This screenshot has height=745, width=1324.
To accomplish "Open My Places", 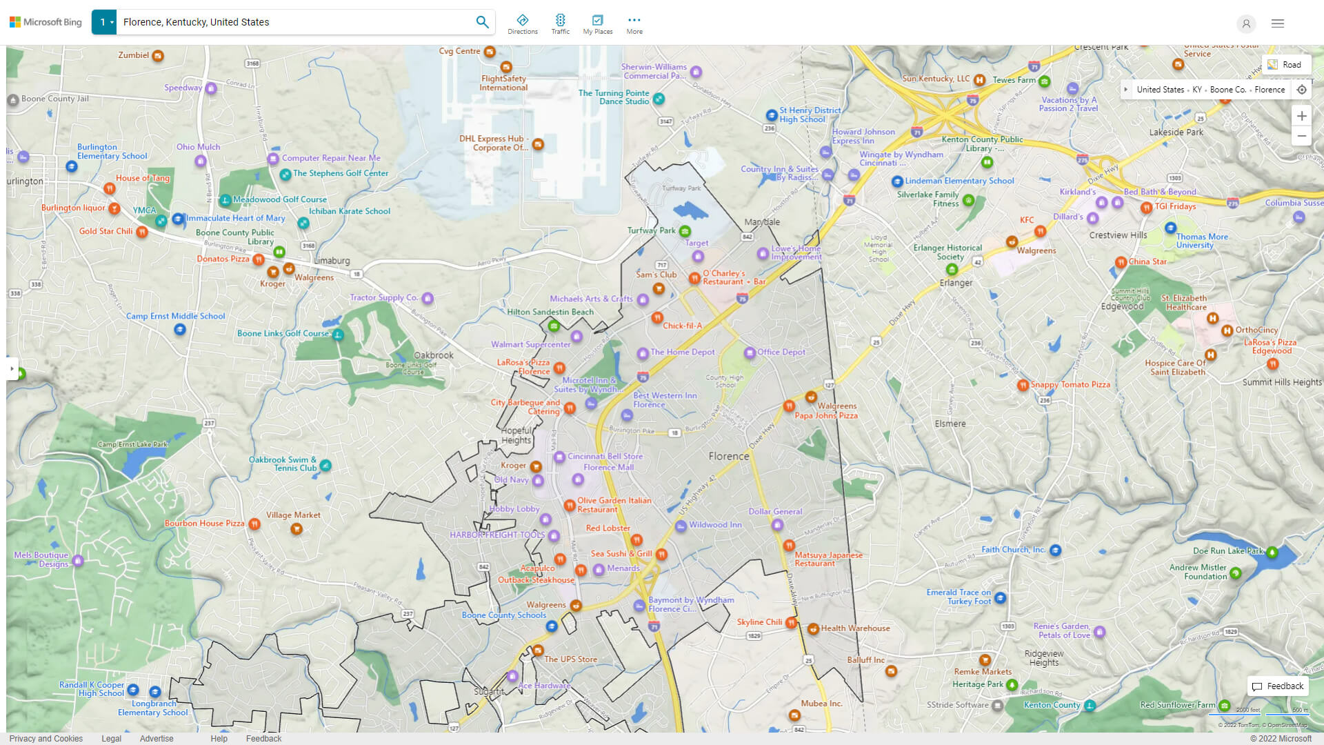I will [597, 24].
